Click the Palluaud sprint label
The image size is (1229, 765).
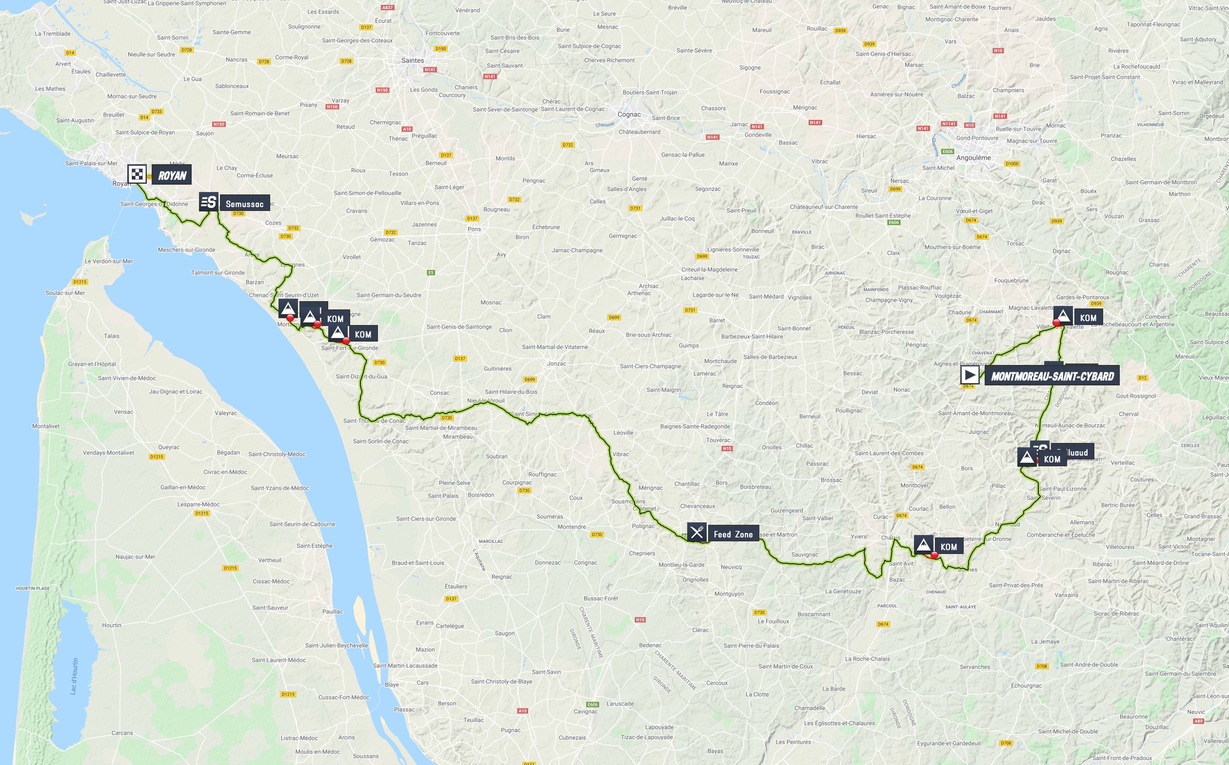point(1073,452)
